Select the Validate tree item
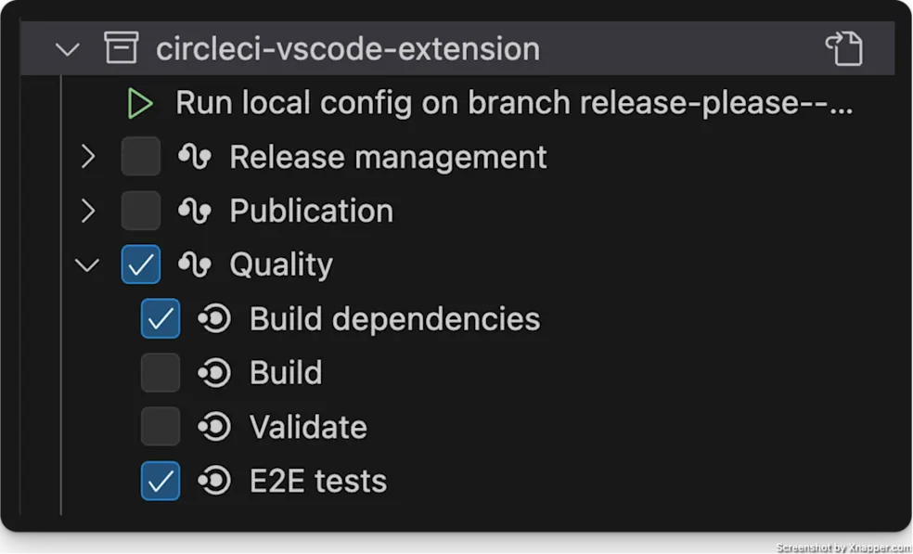913x554 pixels. [308, 427]
